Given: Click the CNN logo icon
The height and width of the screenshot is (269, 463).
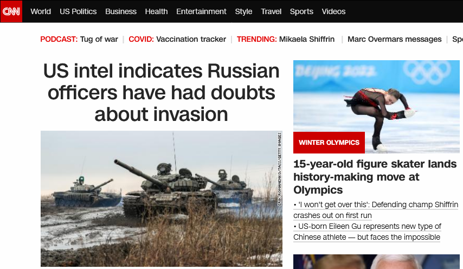Looking at the screenshot, I should (11, 11).
